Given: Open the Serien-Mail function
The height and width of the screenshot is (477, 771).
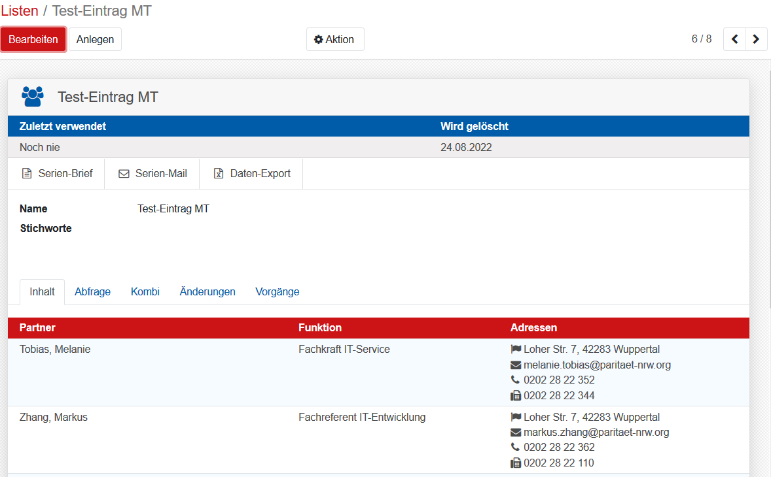Looking at the screenshot, I should click(152, 174).
